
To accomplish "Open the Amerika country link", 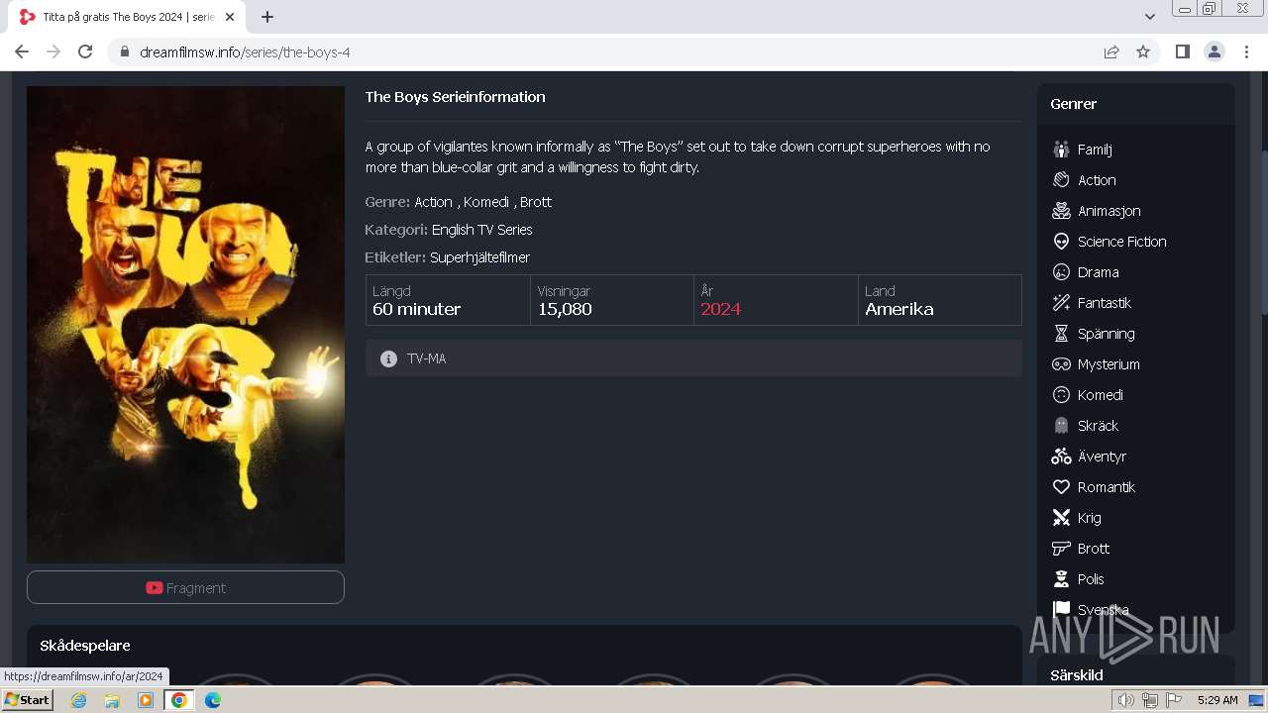I will 899,309.
